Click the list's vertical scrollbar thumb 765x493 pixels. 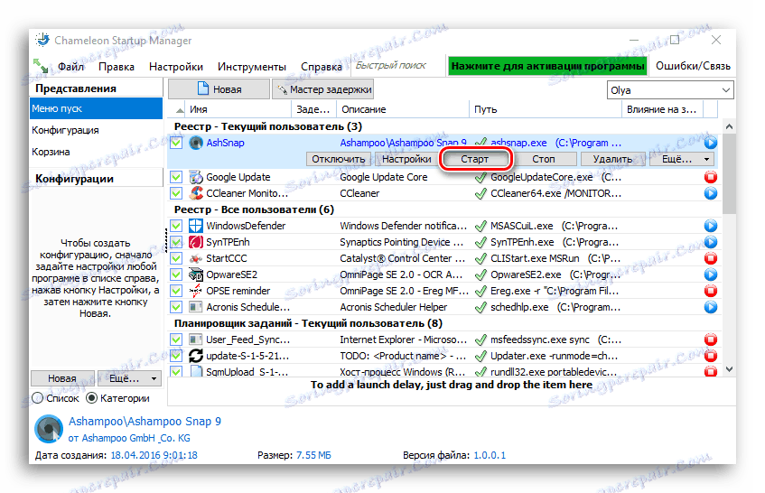pyautogui.click(x=729, y=174)
